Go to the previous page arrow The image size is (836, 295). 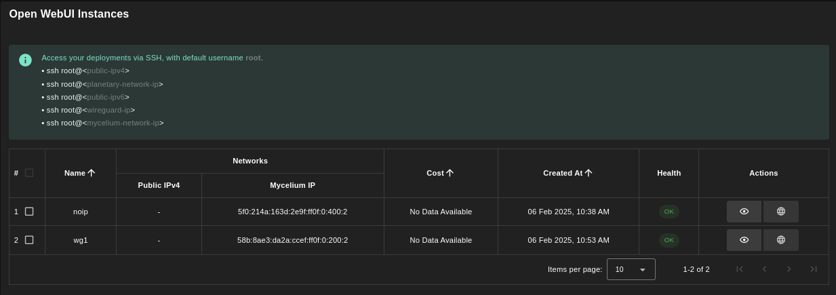(x=764, y=269)
